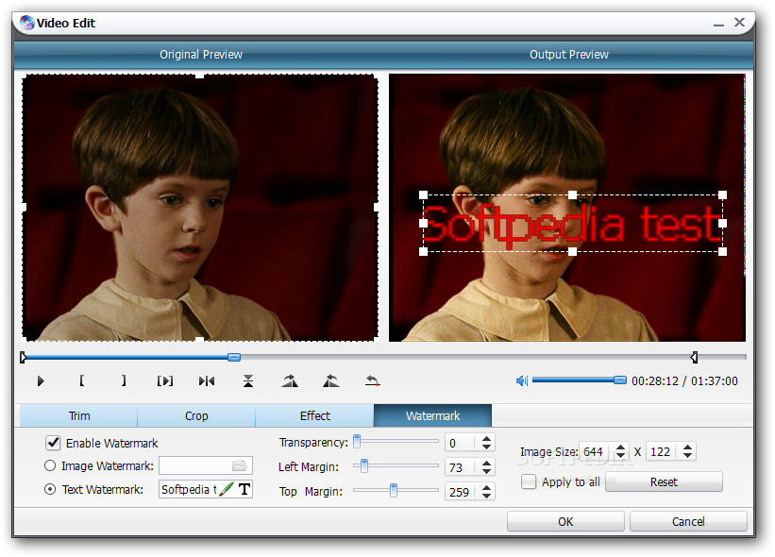Click the Original Preview video frame
The height and width of the screenshot is (557, 775).
[200, 208]
